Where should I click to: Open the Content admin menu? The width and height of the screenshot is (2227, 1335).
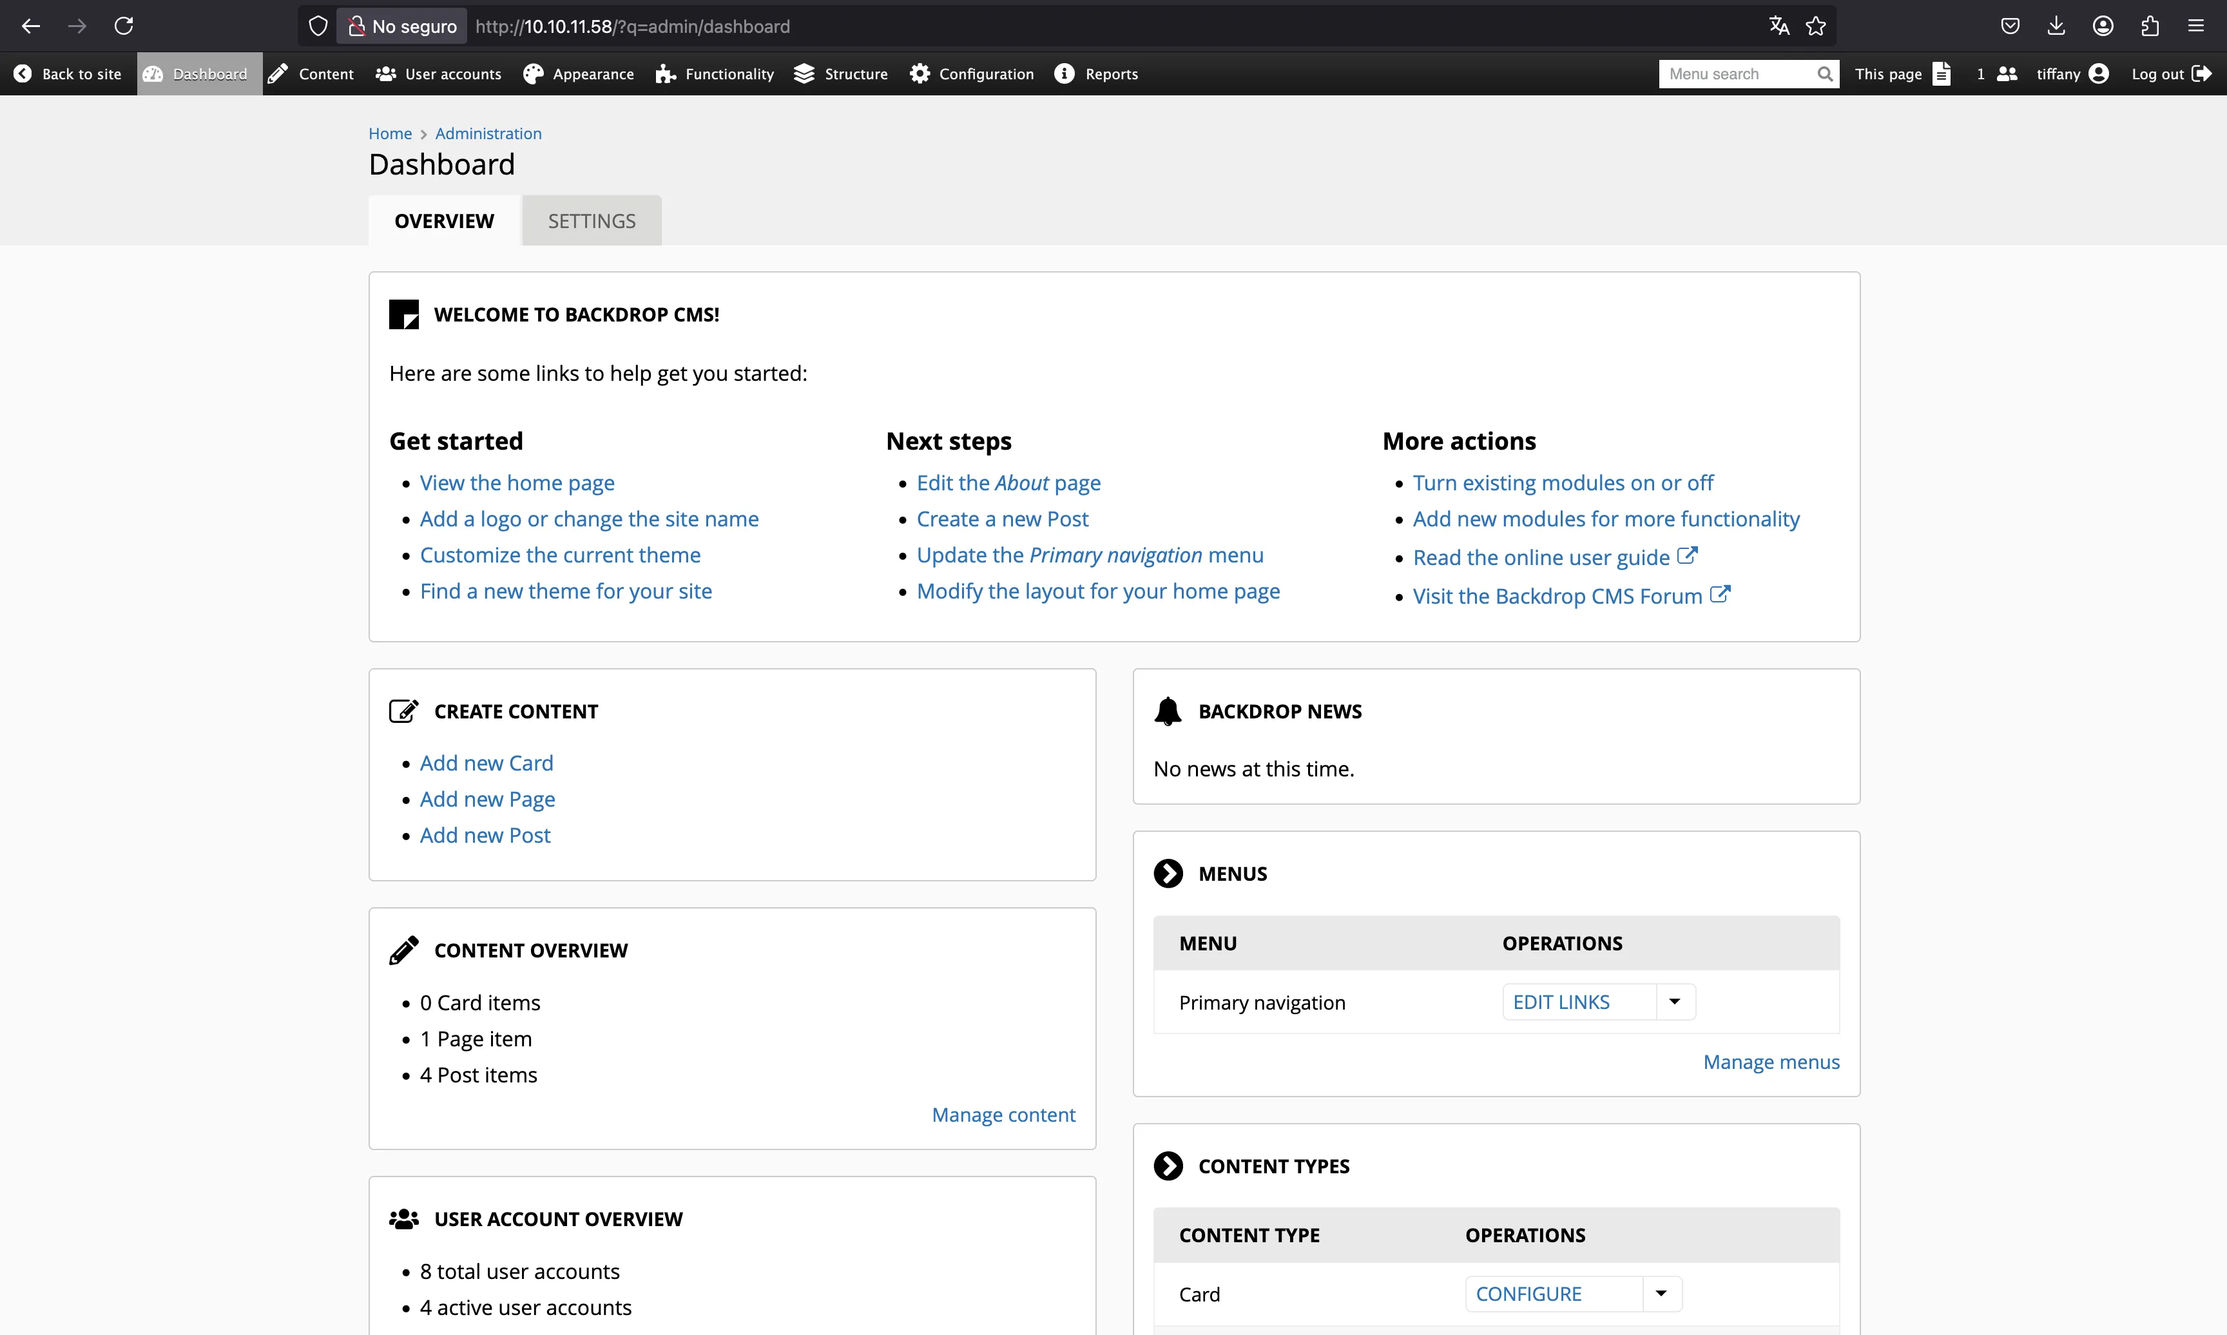(311, 73)
